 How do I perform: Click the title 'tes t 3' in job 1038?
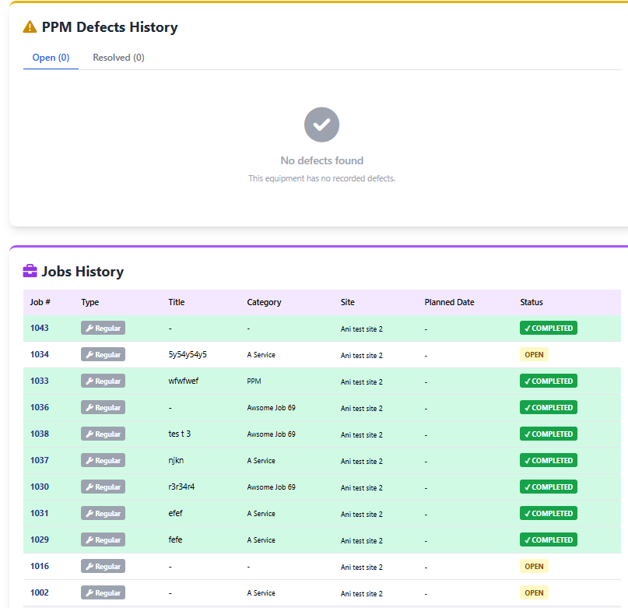(x=180, y=434)
